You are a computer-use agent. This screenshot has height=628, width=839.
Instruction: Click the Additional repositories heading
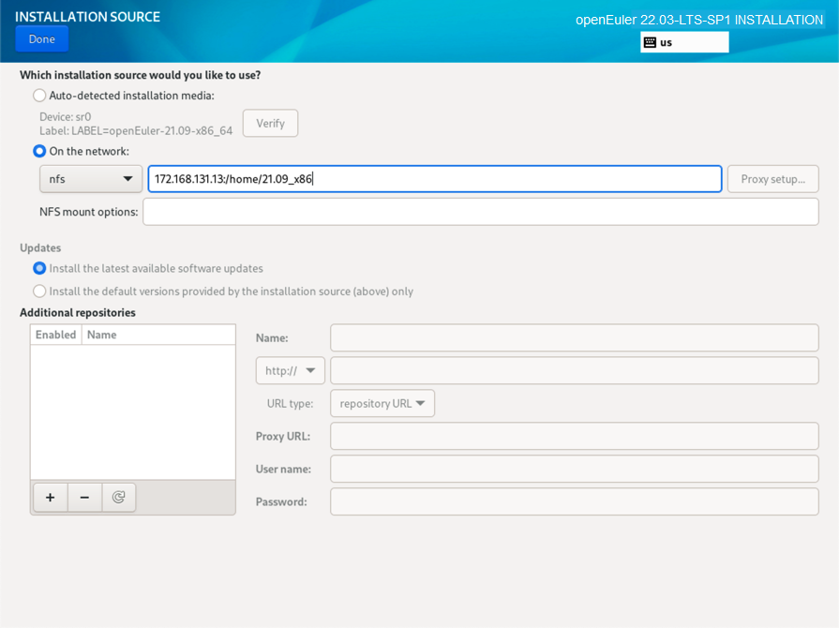pyautogui.click(x=78, y=312)
